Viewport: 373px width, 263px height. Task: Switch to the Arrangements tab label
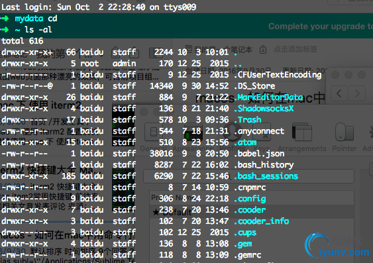click(x=302, y=148)
